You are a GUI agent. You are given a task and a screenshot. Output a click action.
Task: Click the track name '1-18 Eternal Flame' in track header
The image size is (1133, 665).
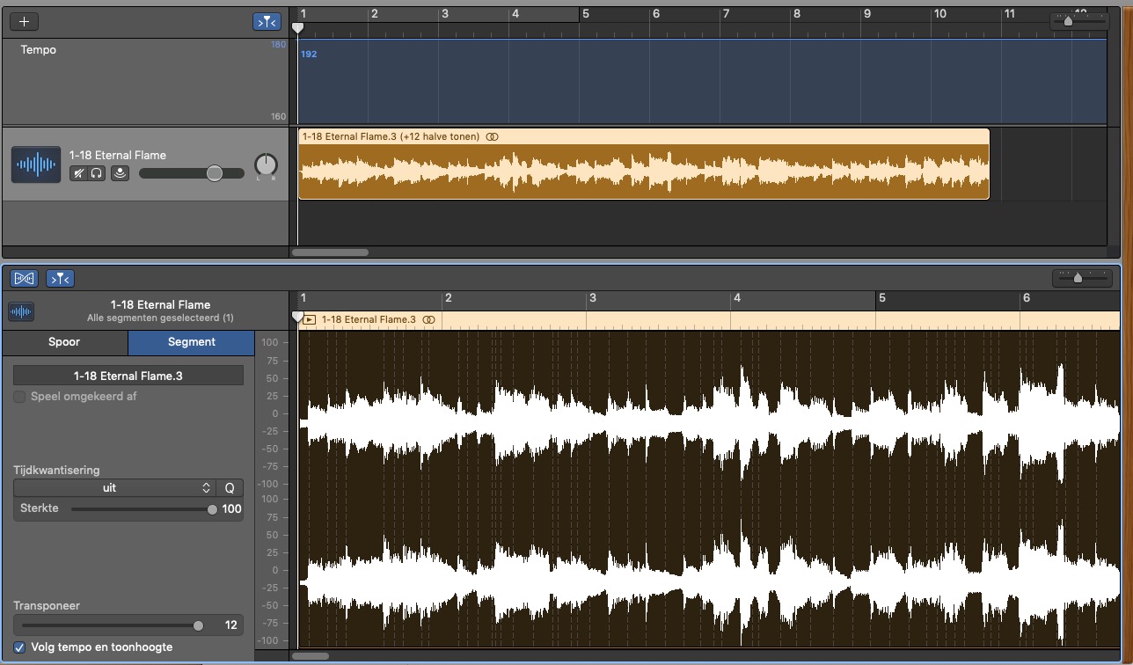[118, 155]
